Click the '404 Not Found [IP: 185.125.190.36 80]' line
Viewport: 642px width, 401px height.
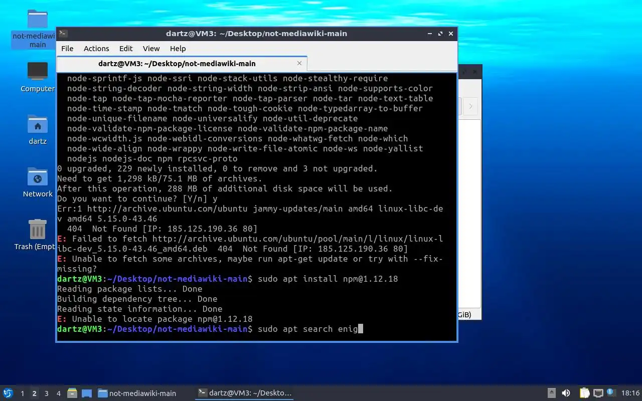click(162, 229)
